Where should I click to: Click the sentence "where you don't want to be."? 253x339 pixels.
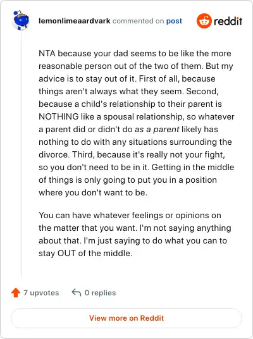pos(93,193)
